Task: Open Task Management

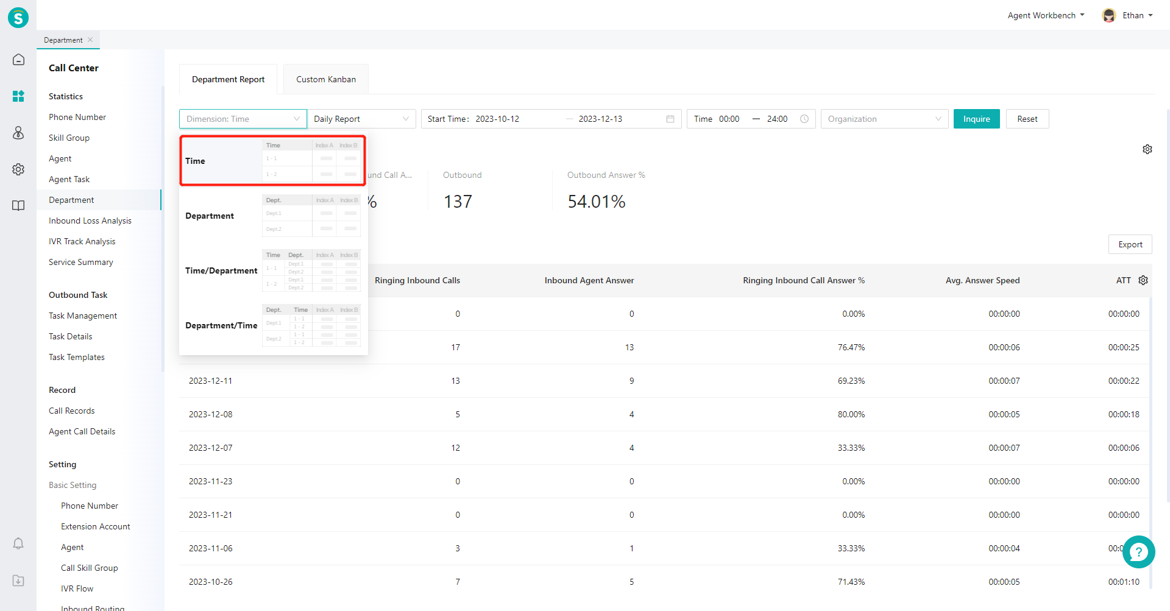Action: pyautogui.click(x=83, y=316)
